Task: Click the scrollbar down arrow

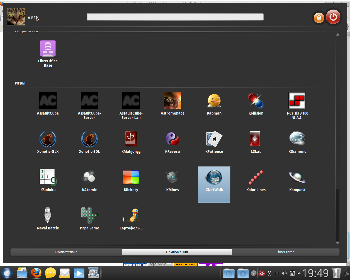Action: tap(338, 243)
